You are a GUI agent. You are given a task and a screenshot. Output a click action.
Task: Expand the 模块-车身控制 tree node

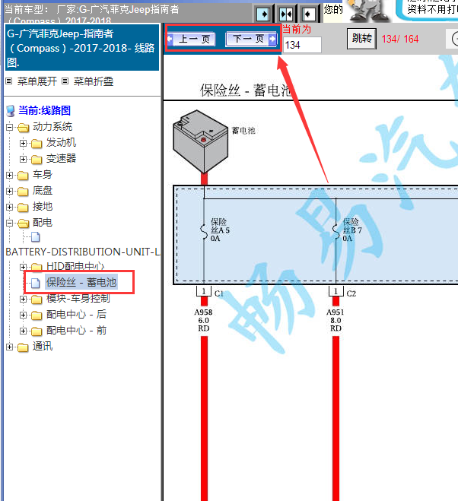click(x=23, y=299)
